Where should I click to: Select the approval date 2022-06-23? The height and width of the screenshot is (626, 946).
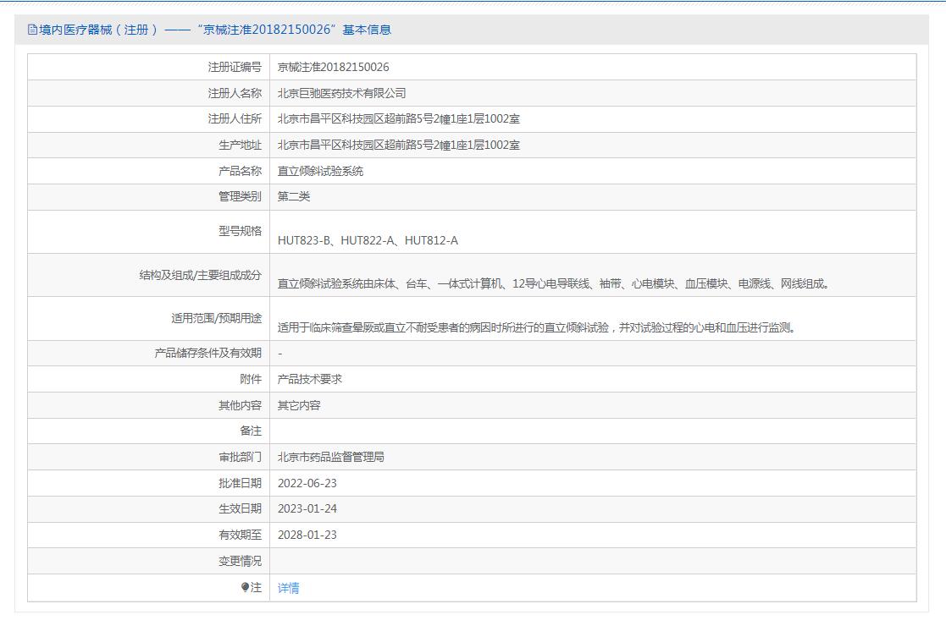[x=307, y=483]
